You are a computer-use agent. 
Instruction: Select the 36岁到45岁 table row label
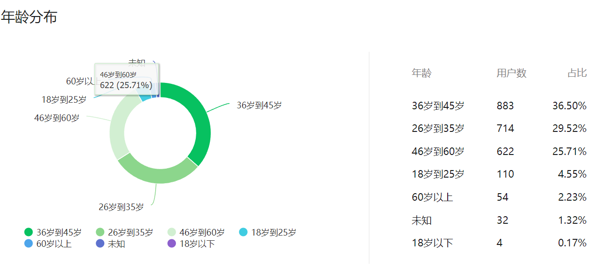click(x=438, y=106)
